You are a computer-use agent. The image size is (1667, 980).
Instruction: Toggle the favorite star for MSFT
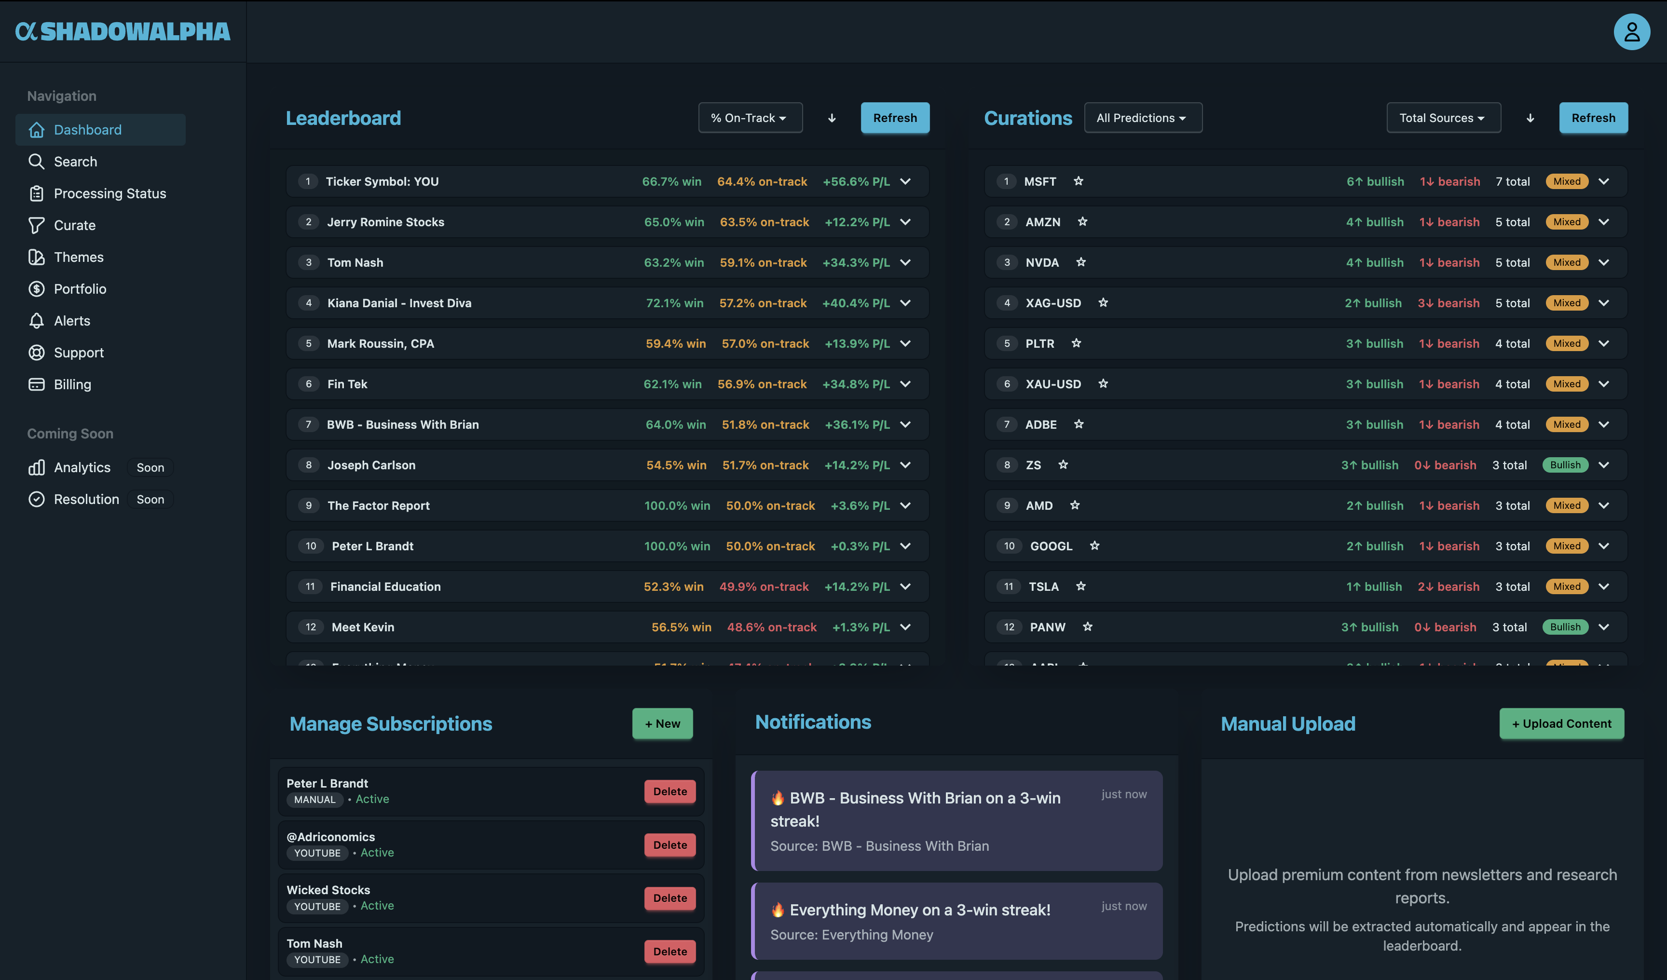(x=1078, y=181)
